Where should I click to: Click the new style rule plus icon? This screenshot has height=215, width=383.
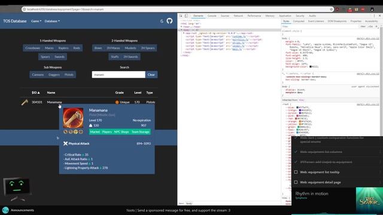376,26
